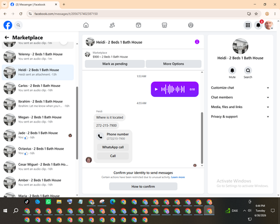Click the install app icon in the address bar

tap(249, 14)
